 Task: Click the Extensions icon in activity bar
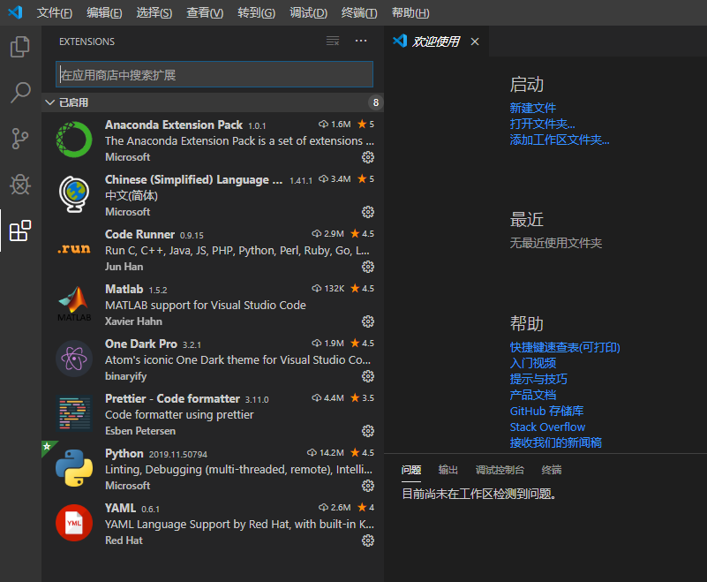[19, 231]
